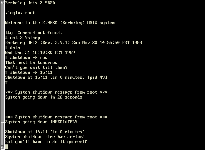Click the 'cat 2.9stamp' command line
This screenshot has width=205, height=150.
(23, 37)
